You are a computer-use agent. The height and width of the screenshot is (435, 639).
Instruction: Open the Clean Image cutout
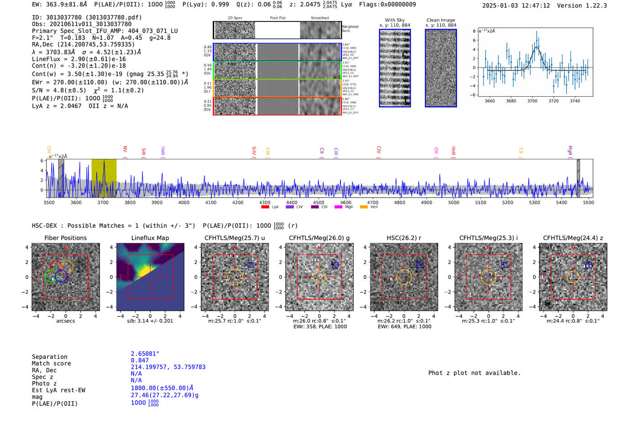click(441, 68)
